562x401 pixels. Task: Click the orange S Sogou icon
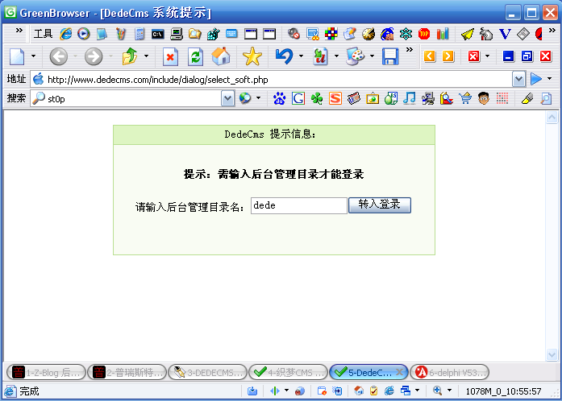[x=335, y=98]
